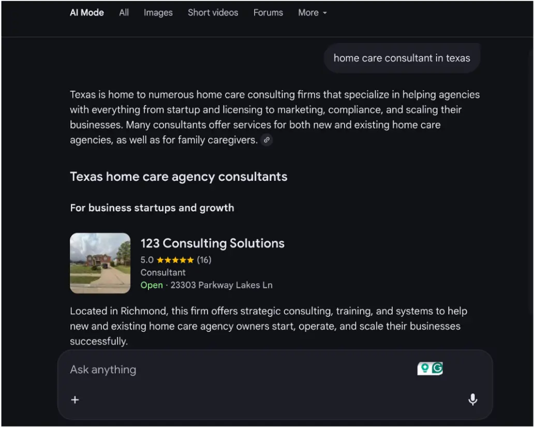Expand the More dropdown menu
Viewport: 534px width, 427px height.
tap(313, 12)
